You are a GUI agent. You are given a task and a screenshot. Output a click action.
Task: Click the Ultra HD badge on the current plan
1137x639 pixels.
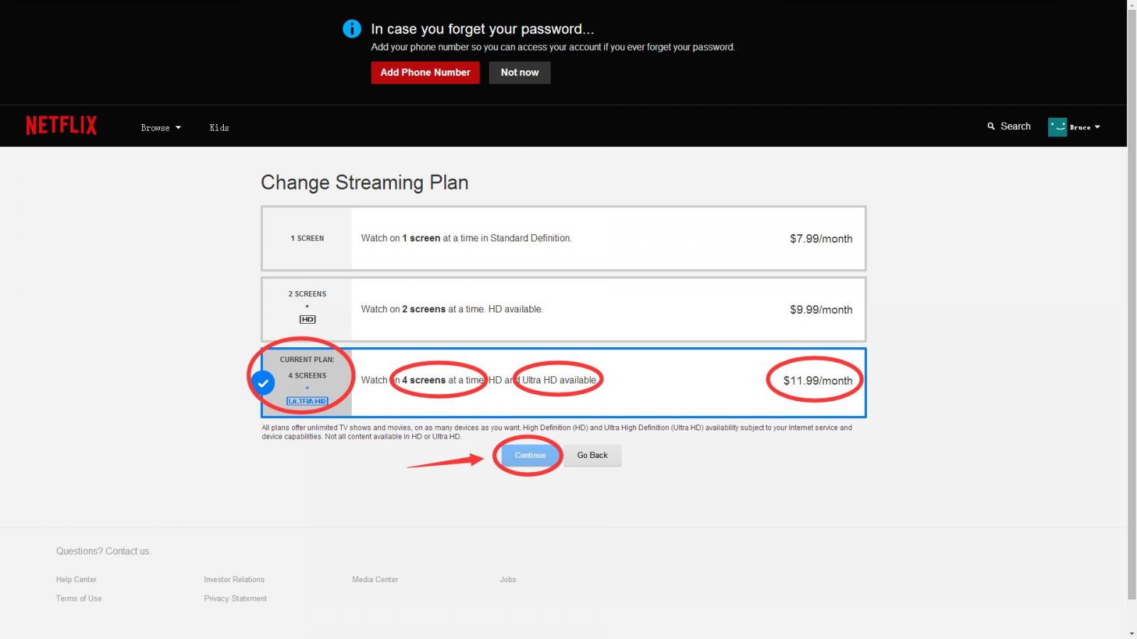307,401
